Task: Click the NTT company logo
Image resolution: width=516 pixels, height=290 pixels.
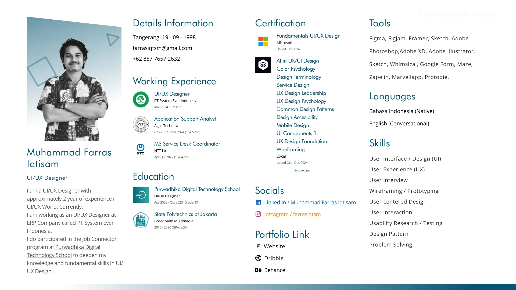Action: 141,149
